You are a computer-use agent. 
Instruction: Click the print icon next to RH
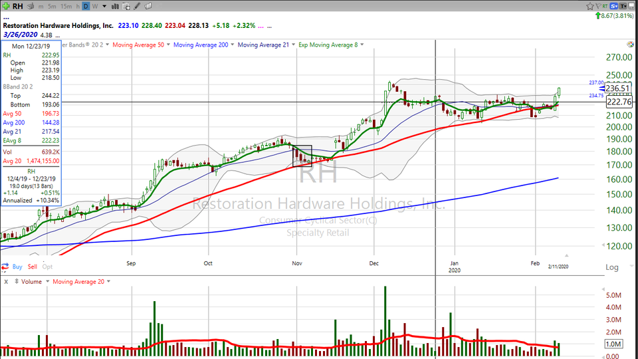(x=31, y=6)
